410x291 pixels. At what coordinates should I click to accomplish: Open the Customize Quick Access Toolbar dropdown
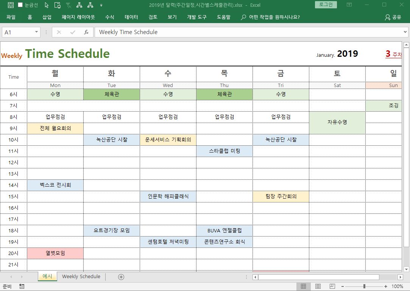point(101,5)
